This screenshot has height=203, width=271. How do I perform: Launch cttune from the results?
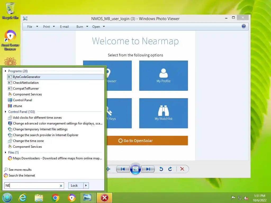point(55,106)
